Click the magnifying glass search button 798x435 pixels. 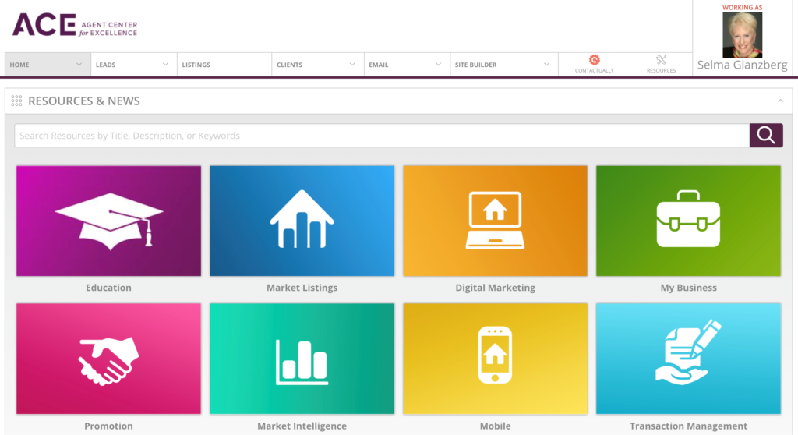pyautogui.click(x=765, y=136)
